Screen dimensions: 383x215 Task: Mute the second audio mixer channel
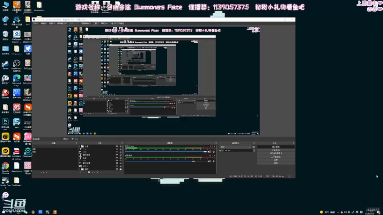[x=209, y=161]
